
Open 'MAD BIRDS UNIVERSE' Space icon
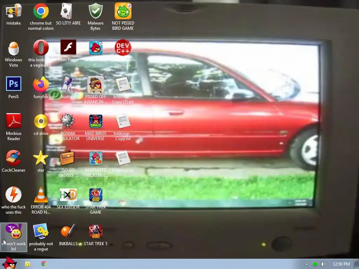tap(96, 121)
